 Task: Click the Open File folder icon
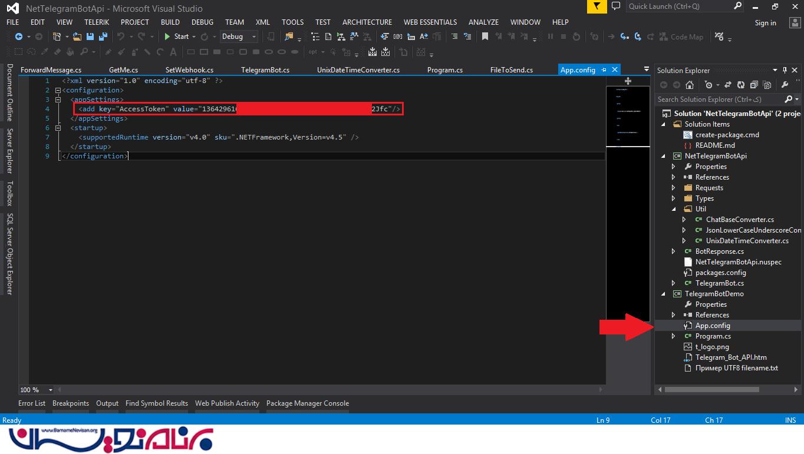[x=77, y=37]
